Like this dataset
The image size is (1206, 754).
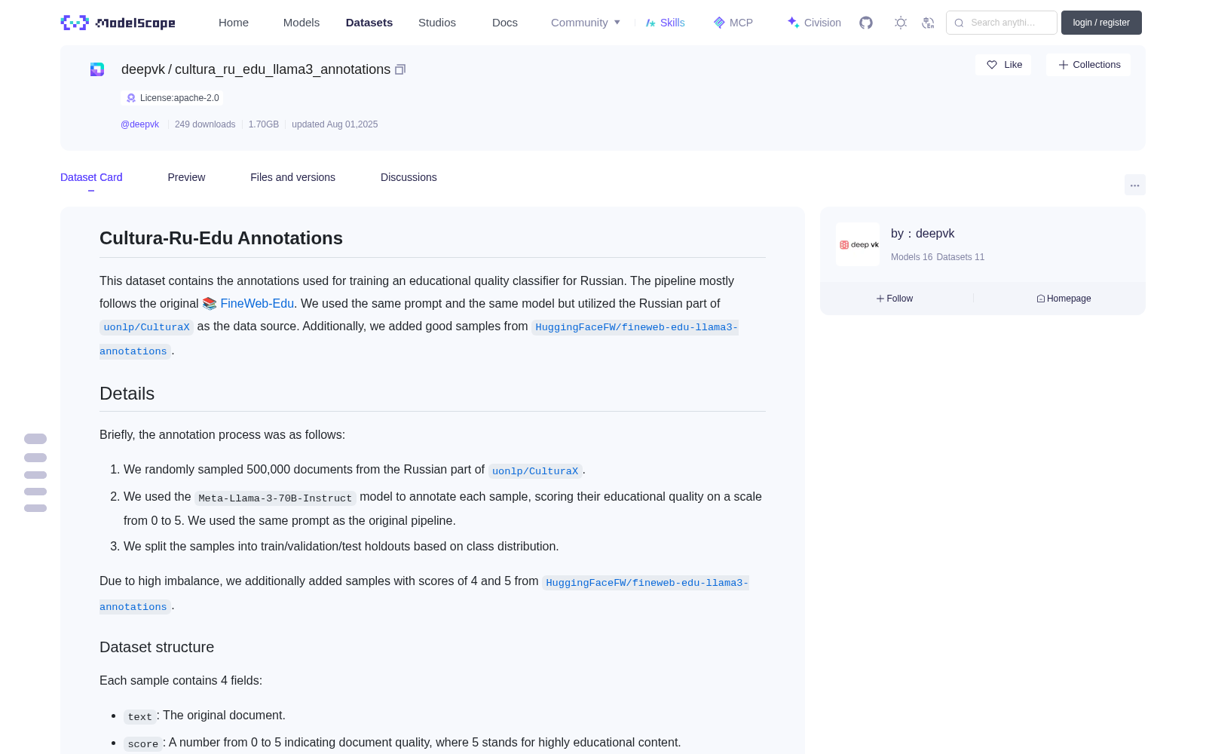(x=1003, y=65)
